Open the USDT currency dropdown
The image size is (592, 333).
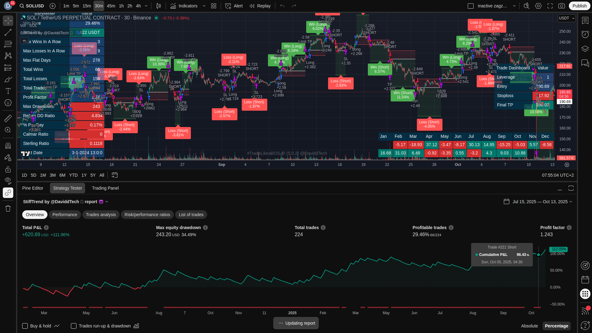click(x=566, y=18)
